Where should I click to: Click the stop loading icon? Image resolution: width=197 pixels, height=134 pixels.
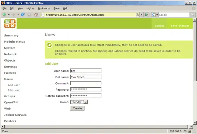[29, 15]
